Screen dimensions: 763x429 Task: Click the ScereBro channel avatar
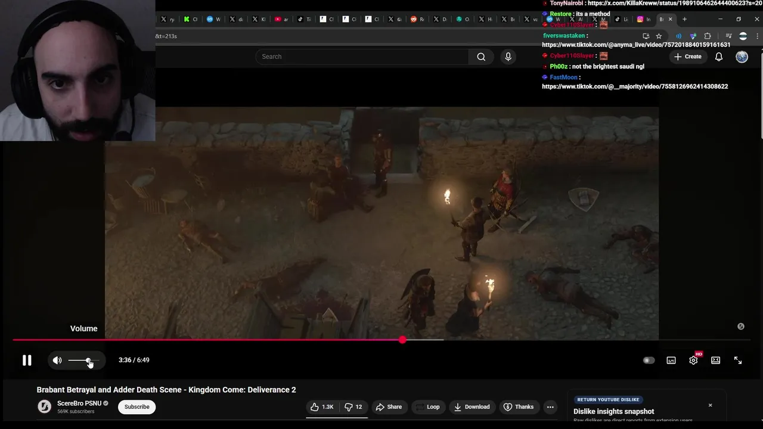(x=45, y=407)
